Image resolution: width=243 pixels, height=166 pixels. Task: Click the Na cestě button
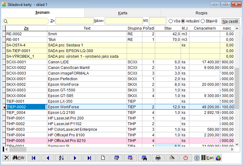[230, 21]
